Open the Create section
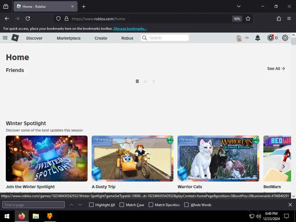Screen dimensions: 296x222 pos(101,38)
